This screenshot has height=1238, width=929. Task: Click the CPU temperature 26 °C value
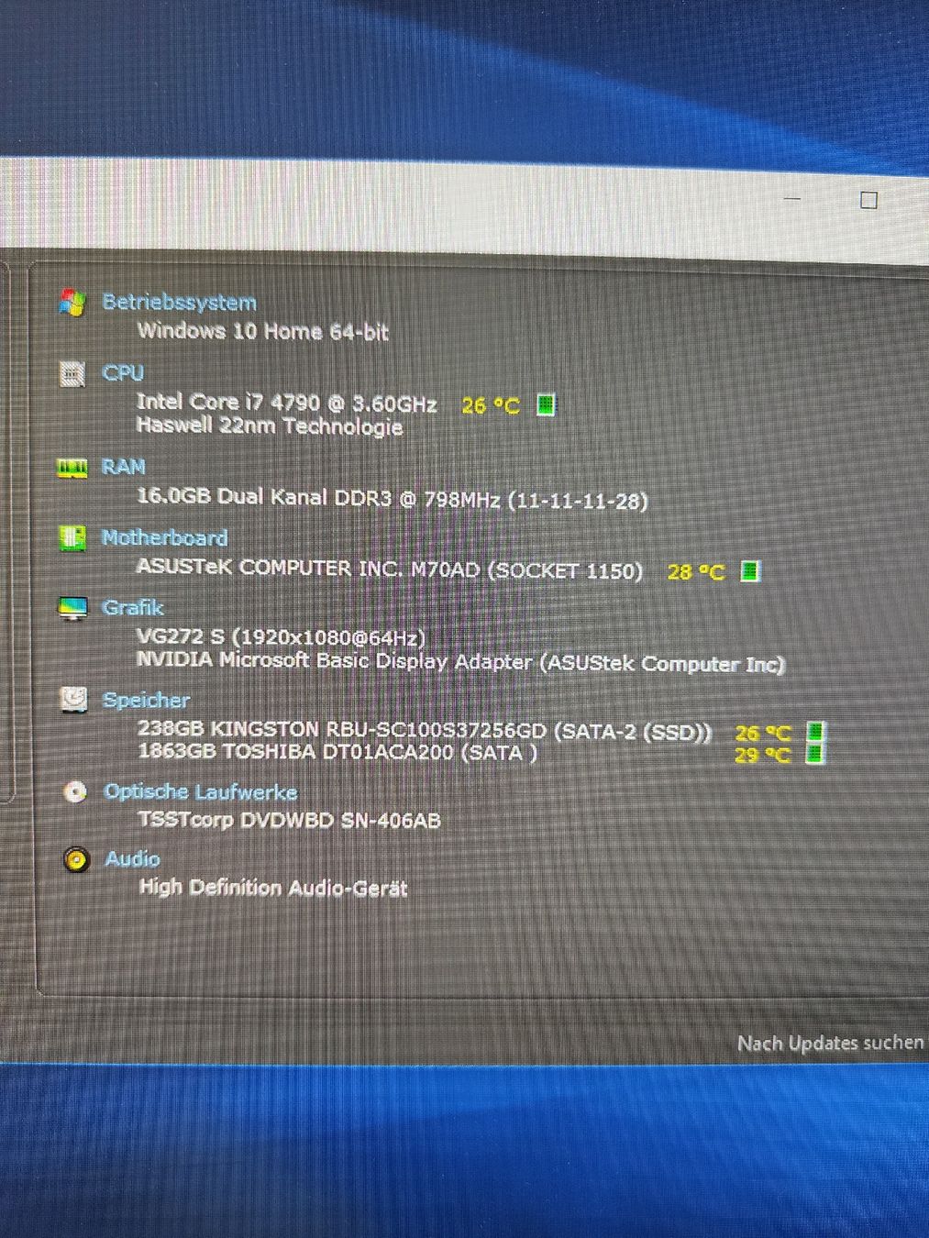491,405
